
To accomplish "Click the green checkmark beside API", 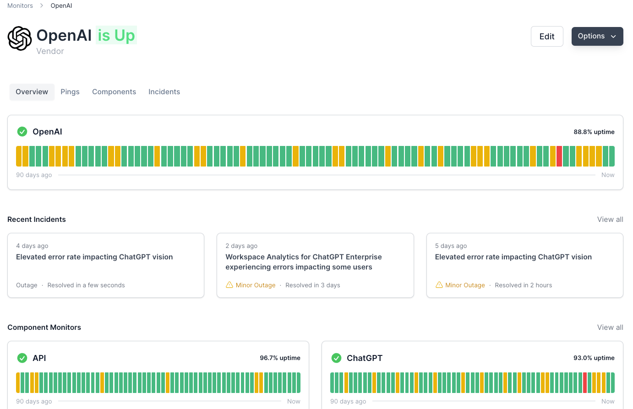I will pyautogui.click(x=22, y=358).
